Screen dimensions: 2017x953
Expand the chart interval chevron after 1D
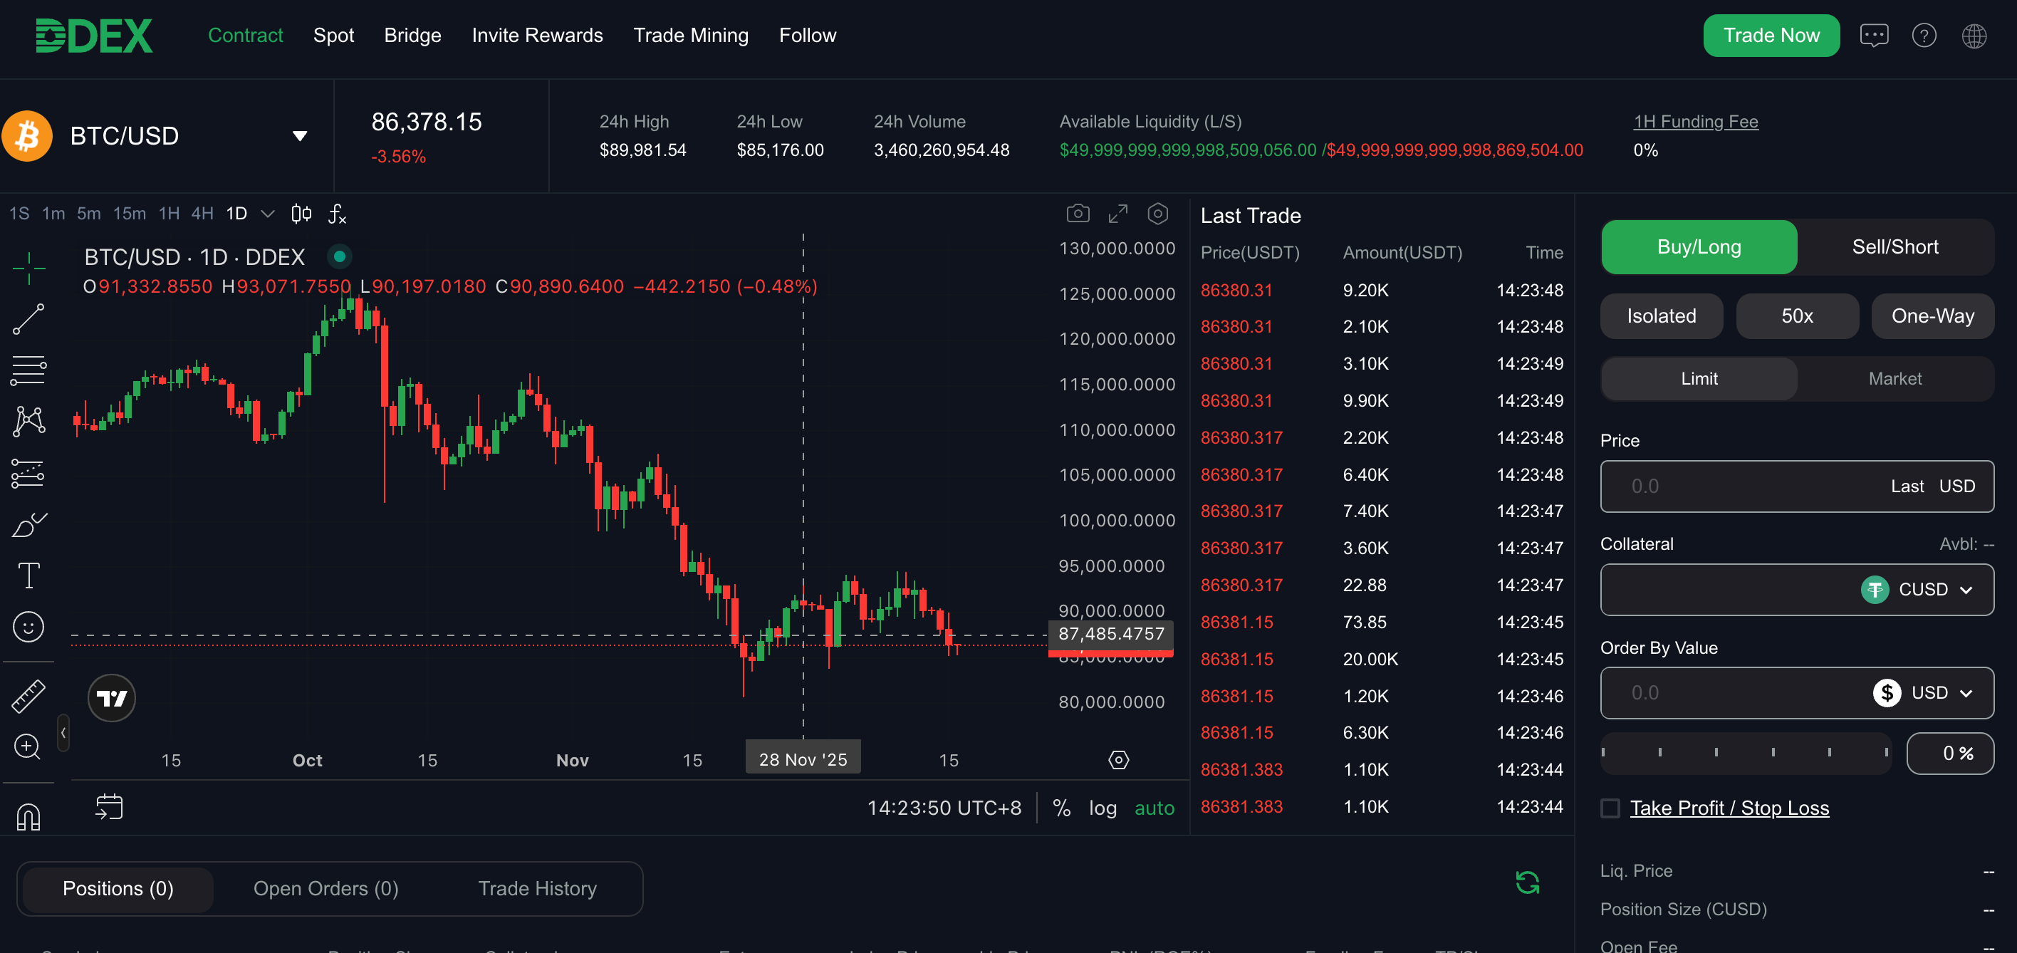pyautogui.click(x=268, y=214)
